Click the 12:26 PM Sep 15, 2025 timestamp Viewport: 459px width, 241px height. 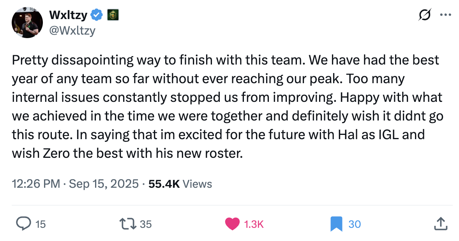[75, 184]
